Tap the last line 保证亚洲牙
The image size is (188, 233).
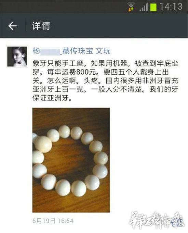pyautogui.click(x=52, y=98)
